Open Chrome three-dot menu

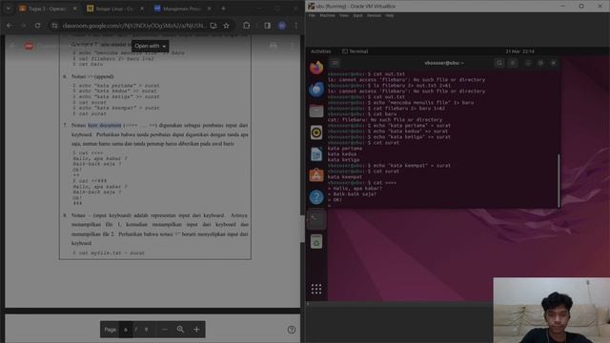296,26
